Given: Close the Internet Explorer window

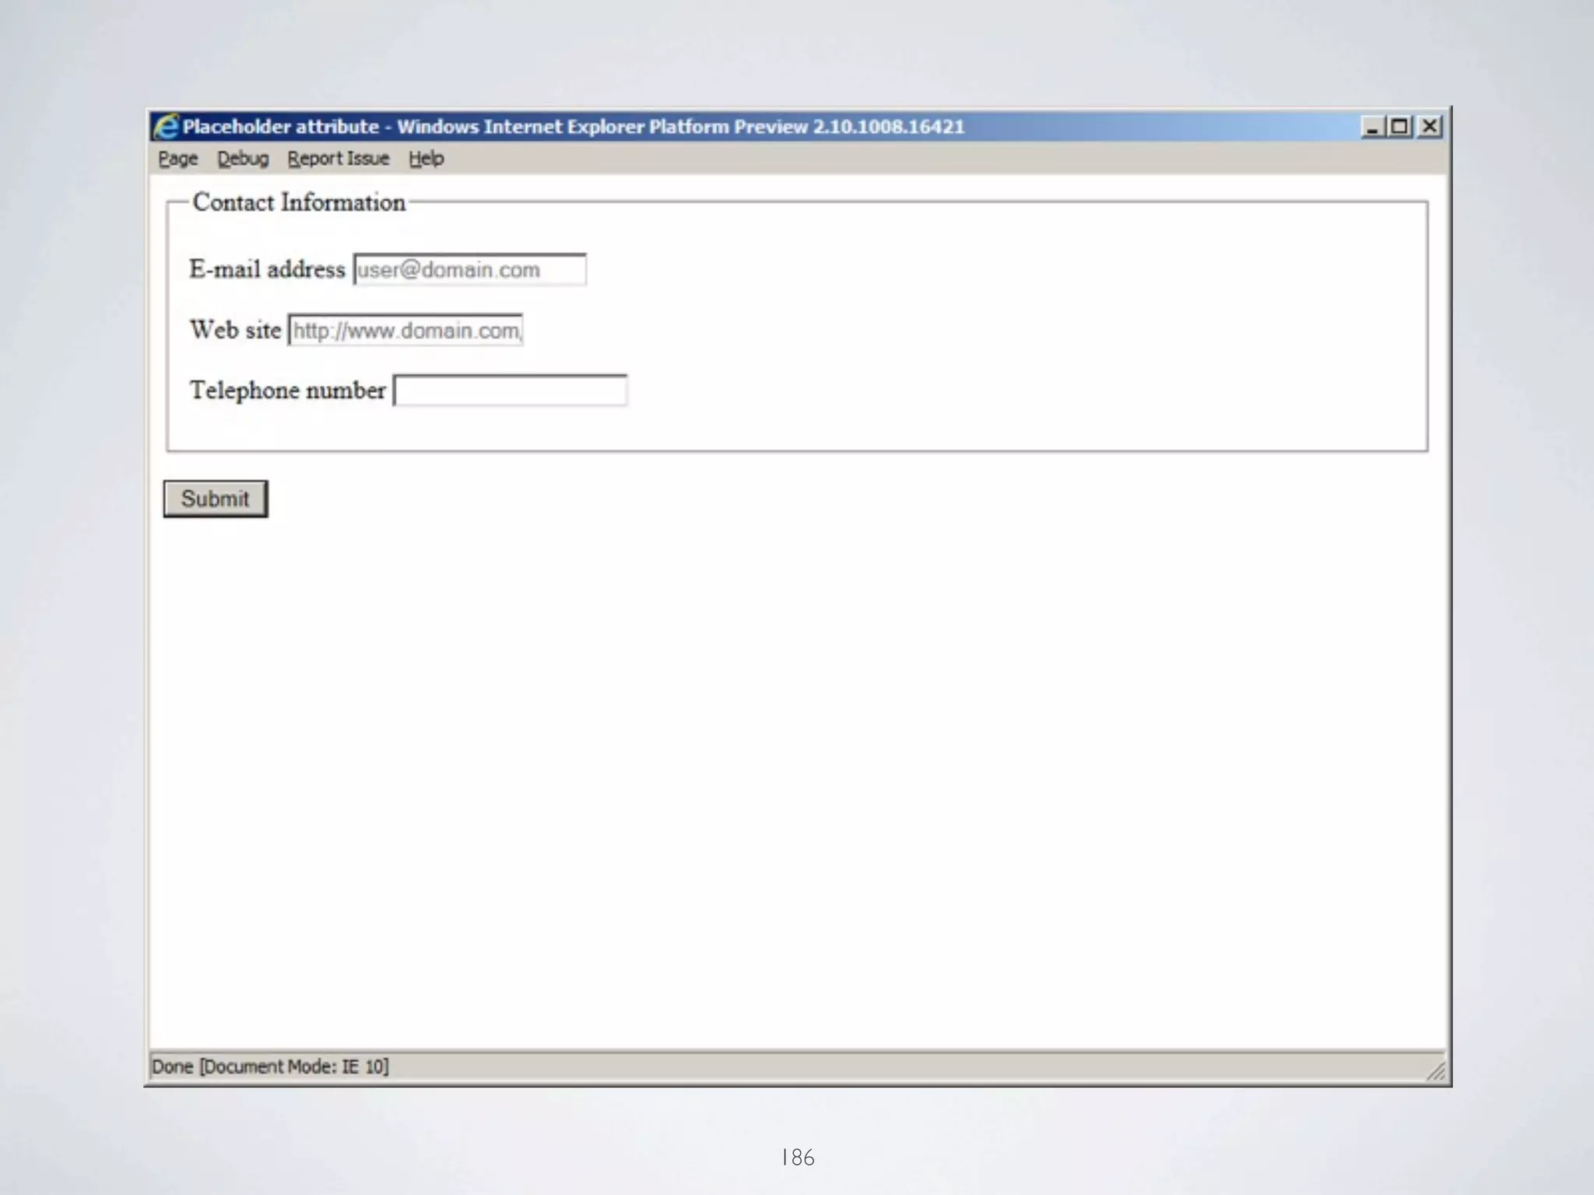Looking at the screenshot, I should point(1429,126).
